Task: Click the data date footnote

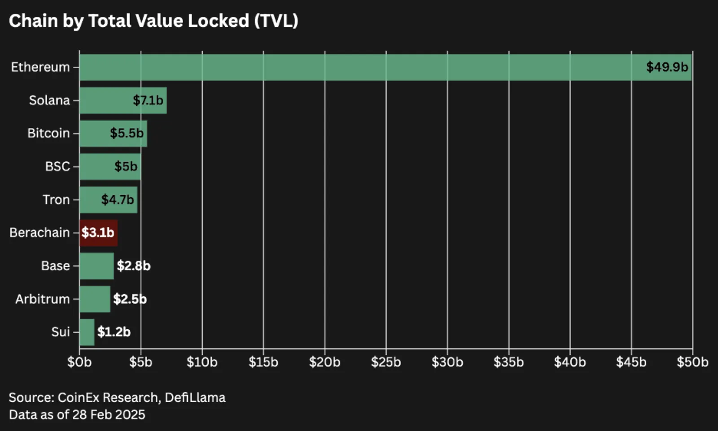Action: (x=77, y=414)
